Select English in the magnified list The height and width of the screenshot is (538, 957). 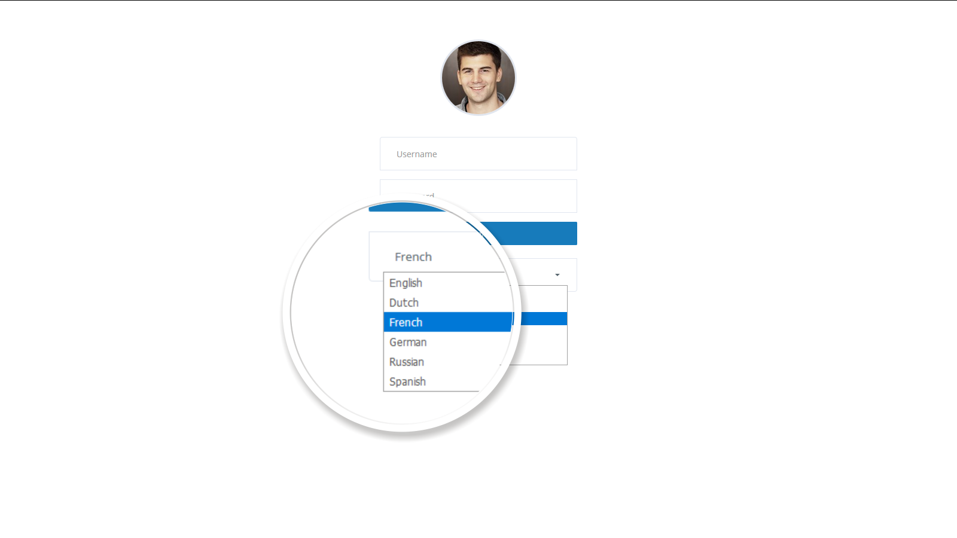tap(406, 283)
